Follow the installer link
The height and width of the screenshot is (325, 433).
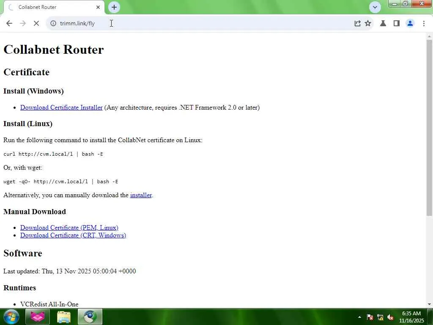141,195
